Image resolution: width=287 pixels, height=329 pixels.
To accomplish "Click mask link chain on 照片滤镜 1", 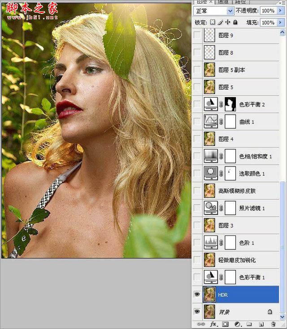I will click(221, 208).
